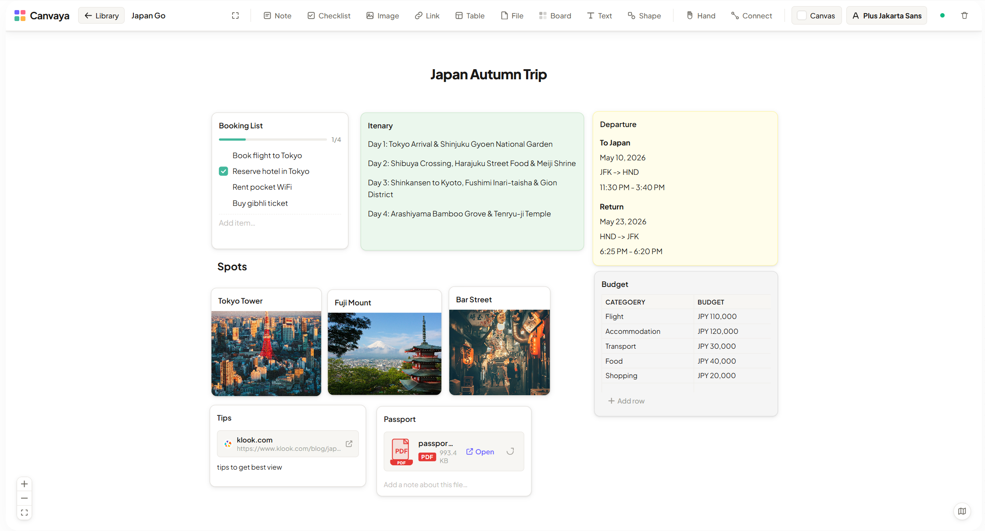
Task: Click the passport PDF file icon
Action: point(401,451)
